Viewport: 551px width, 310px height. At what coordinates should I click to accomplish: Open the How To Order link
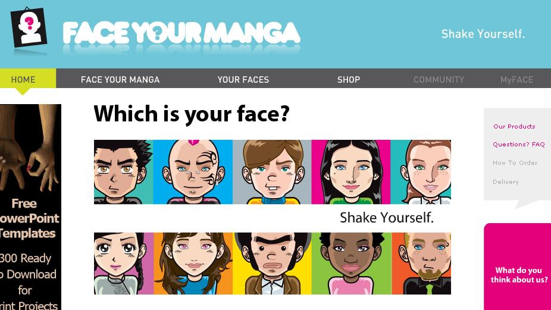pos(515,162)
